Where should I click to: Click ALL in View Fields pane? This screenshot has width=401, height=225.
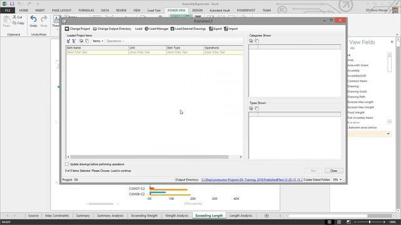point(352,48)
